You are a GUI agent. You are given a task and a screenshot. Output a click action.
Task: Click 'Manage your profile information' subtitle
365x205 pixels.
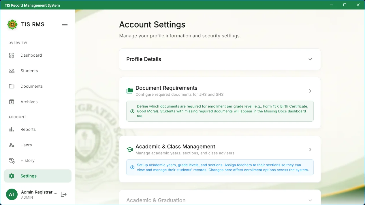(180, 36)
